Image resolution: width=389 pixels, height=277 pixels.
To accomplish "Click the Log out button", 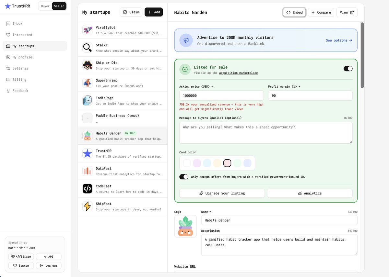I will pyautogui.click(x=49, y=266).
